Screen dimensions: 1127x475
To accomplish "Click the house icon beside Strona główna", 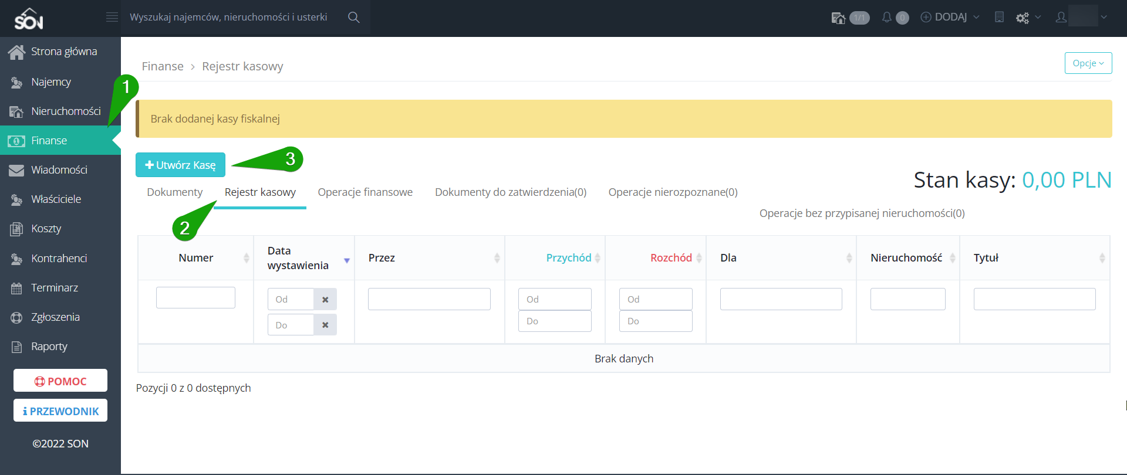I will click(x=16, y=52).
